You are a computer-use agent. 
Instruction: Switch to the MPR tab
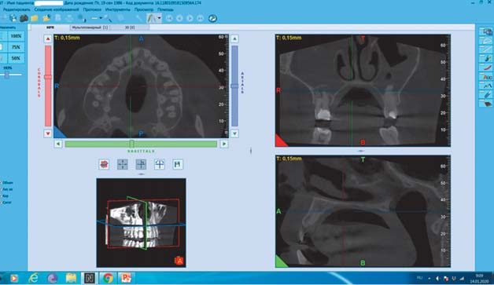[x=50, y=27]
